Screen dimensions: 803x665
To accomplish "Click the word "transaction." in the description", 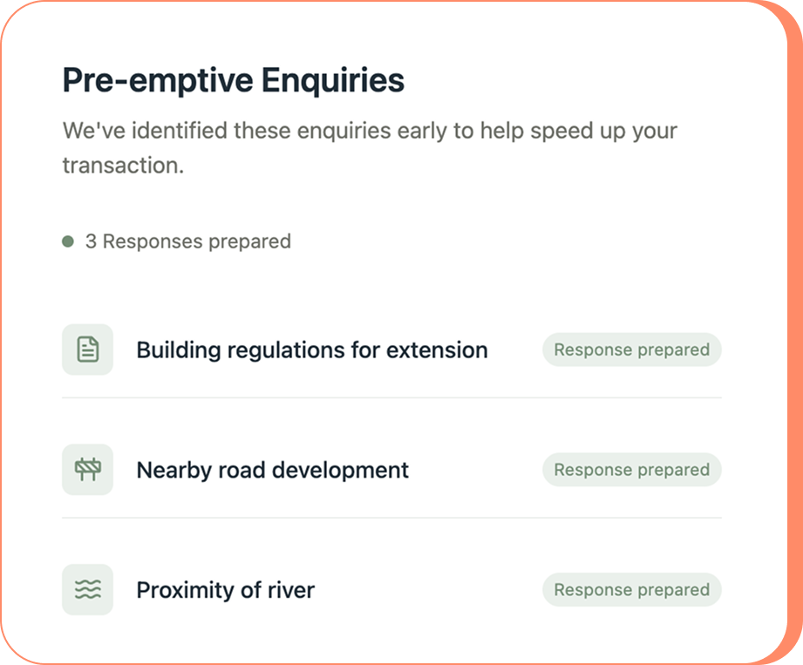I will [123, 166].
